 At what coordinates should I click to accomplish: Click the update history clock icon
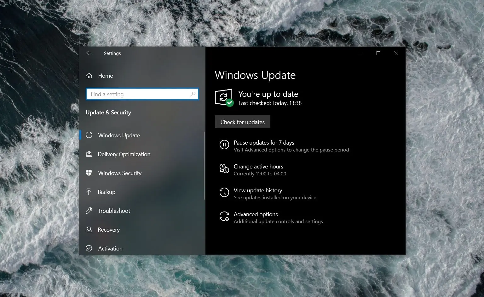pyautogui.click(x=224, y=192)
